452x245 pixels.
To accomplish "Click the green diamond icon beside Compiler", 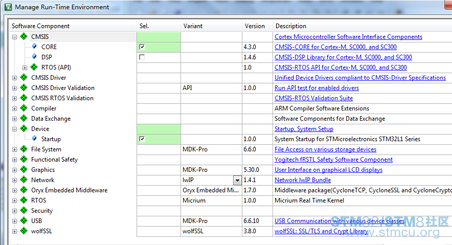I will coord(24,108).
